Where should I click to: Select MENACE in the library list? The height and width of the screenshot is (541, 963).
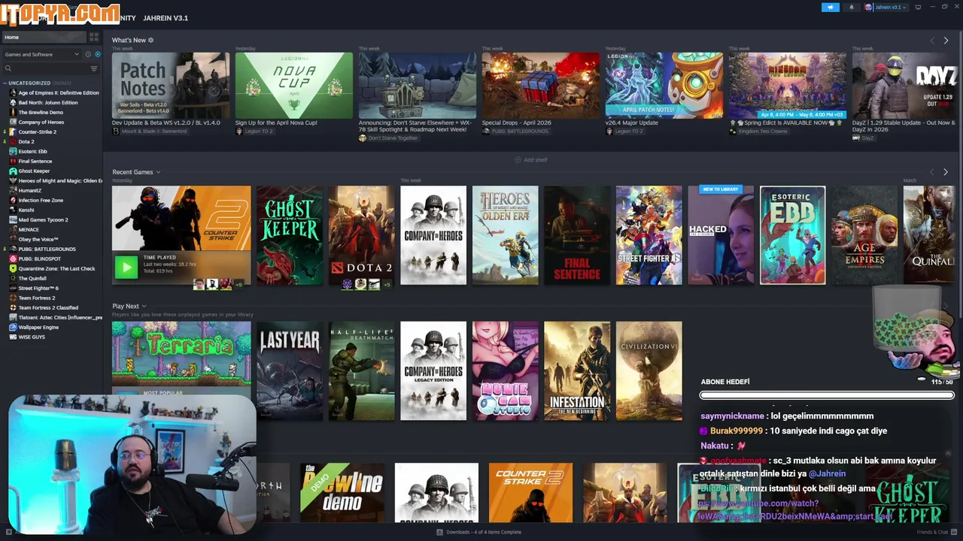[29, 229]
